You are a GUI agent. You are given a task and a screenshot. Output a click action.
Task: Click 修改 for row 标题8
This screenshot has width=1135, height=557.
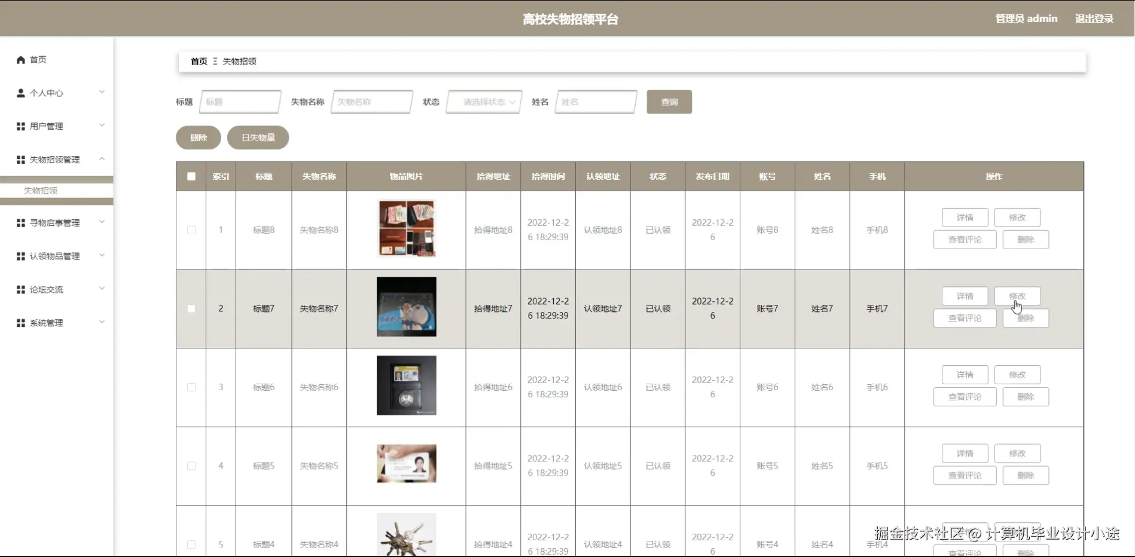point(1017,218)
